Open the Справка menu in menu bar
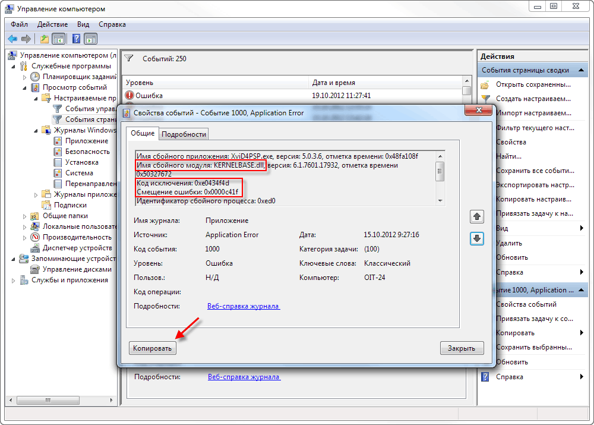594x425 pixels. coord(112,24)
